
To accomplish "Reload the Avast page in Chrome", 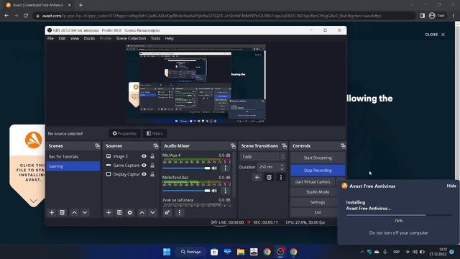I will (26, 16).
